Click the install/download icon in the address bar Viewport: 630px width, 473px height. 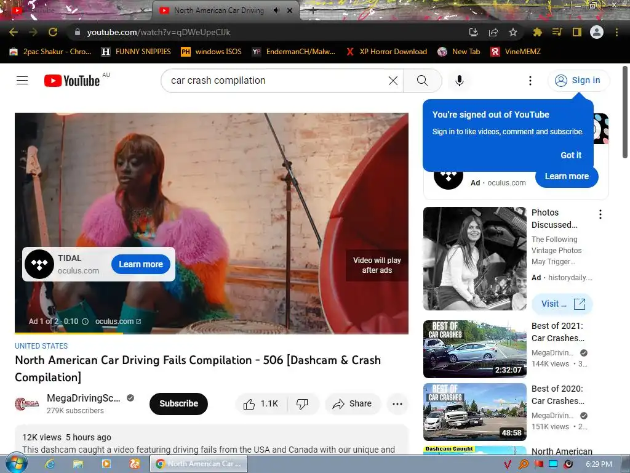point(474,32)
